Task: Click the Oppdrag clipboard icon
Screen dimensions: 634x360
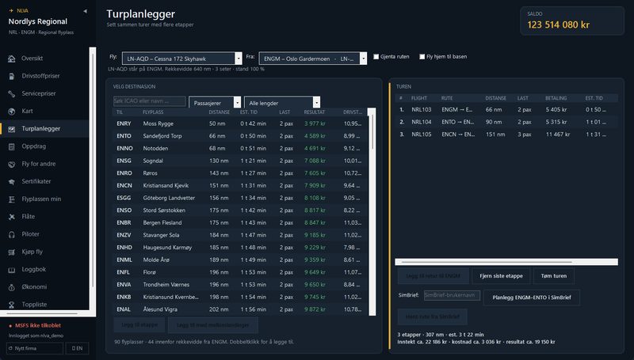Action: pos(12,146)
